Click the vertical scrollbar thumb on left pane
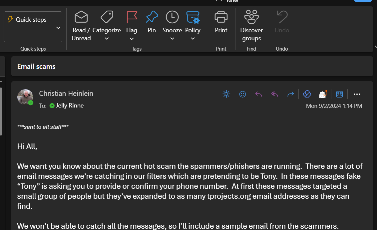The width and height of the screenshot is (377, 230). coord(1,111)
